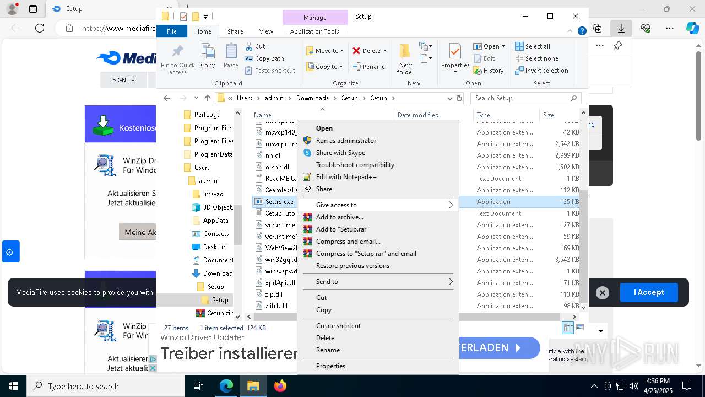Select Compress and email... entry
Image resolution: width=705 pixels, height=397 pixels.
coord(378,242)
